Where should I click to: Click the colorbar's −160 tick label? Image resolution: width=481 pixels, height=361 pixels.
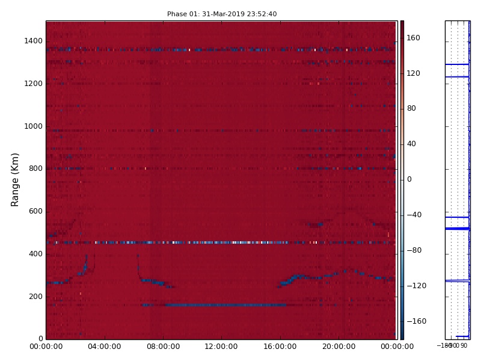417,321
